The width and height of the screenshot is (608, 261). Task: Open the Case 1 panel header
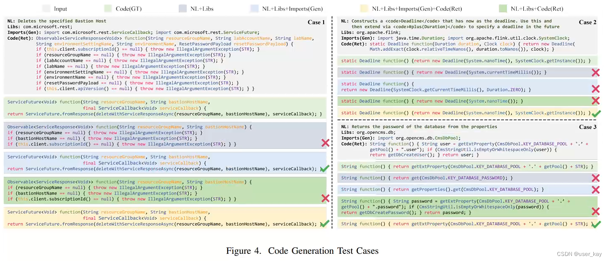pyautogui.click(x=317, y=22)
